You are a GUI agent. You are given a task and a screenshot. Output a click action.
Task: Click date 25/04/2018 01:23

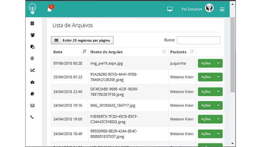click(68, 77)
